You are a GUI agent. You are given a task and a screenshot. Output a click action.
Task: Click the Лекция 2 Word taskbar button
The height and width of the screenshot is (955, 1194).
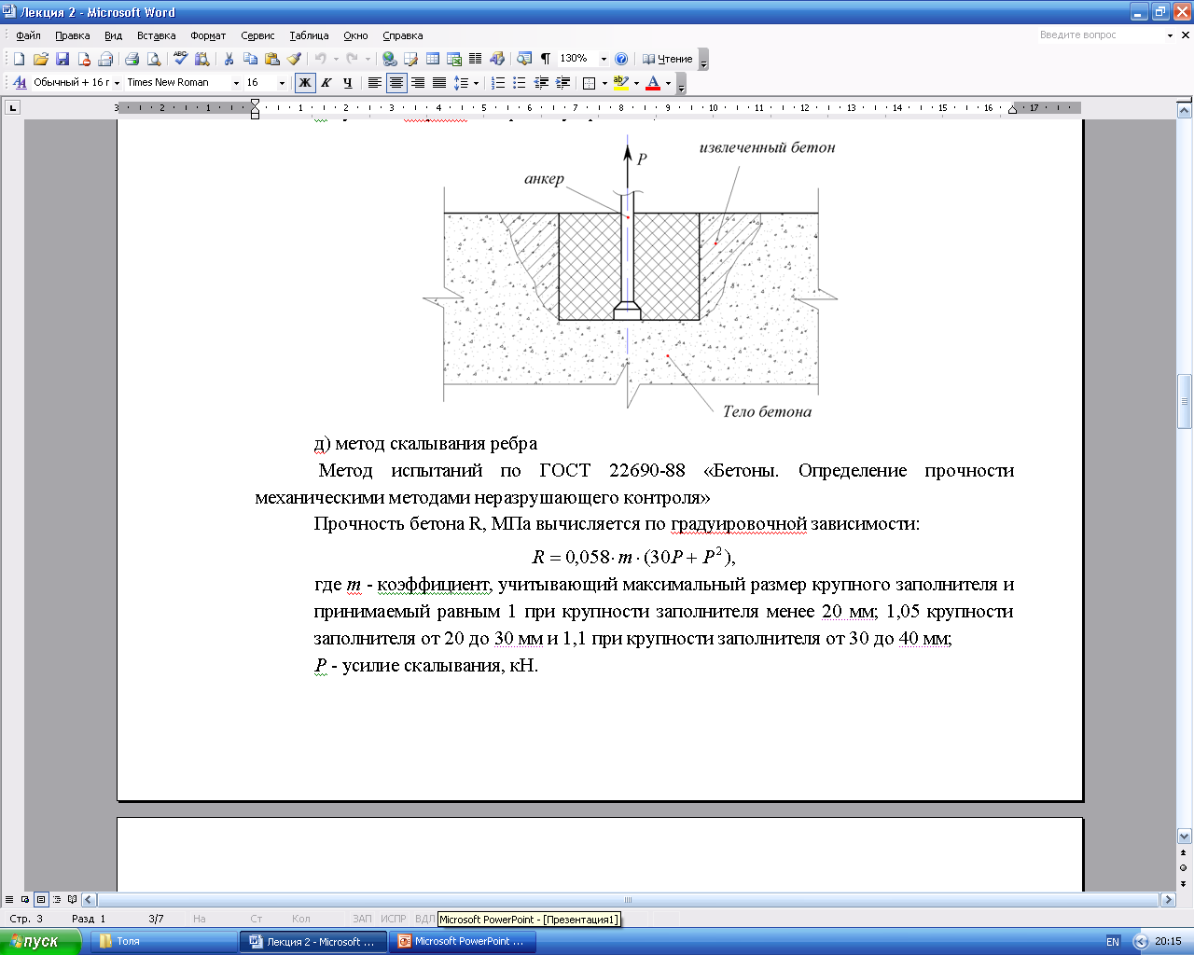(313, 941)
